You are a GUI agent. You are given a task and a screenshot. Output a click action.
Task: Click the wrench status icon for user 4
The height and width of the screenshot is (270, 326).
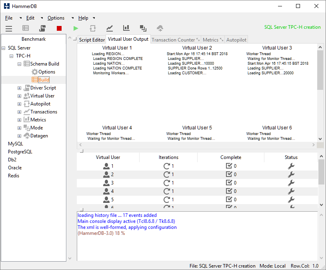click(291, 191)
